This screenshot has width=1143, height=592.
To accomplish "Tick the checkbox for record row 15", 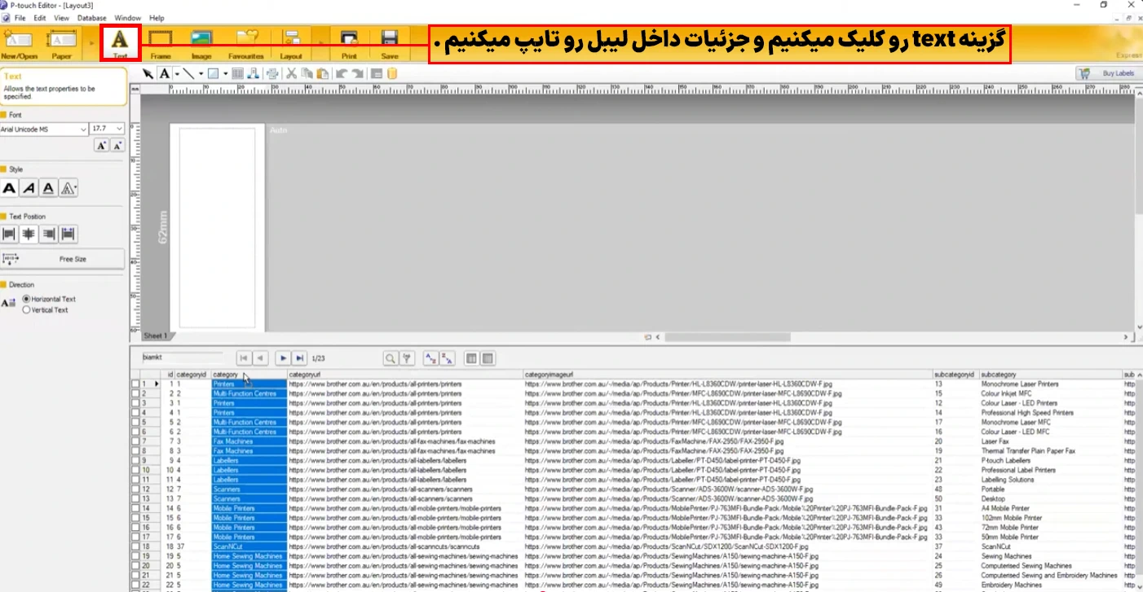I will point(136,518).
